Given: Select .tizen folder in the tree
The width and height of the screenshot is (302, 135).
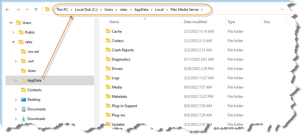Looking at the screenshot, I should (x=32, y=71).
